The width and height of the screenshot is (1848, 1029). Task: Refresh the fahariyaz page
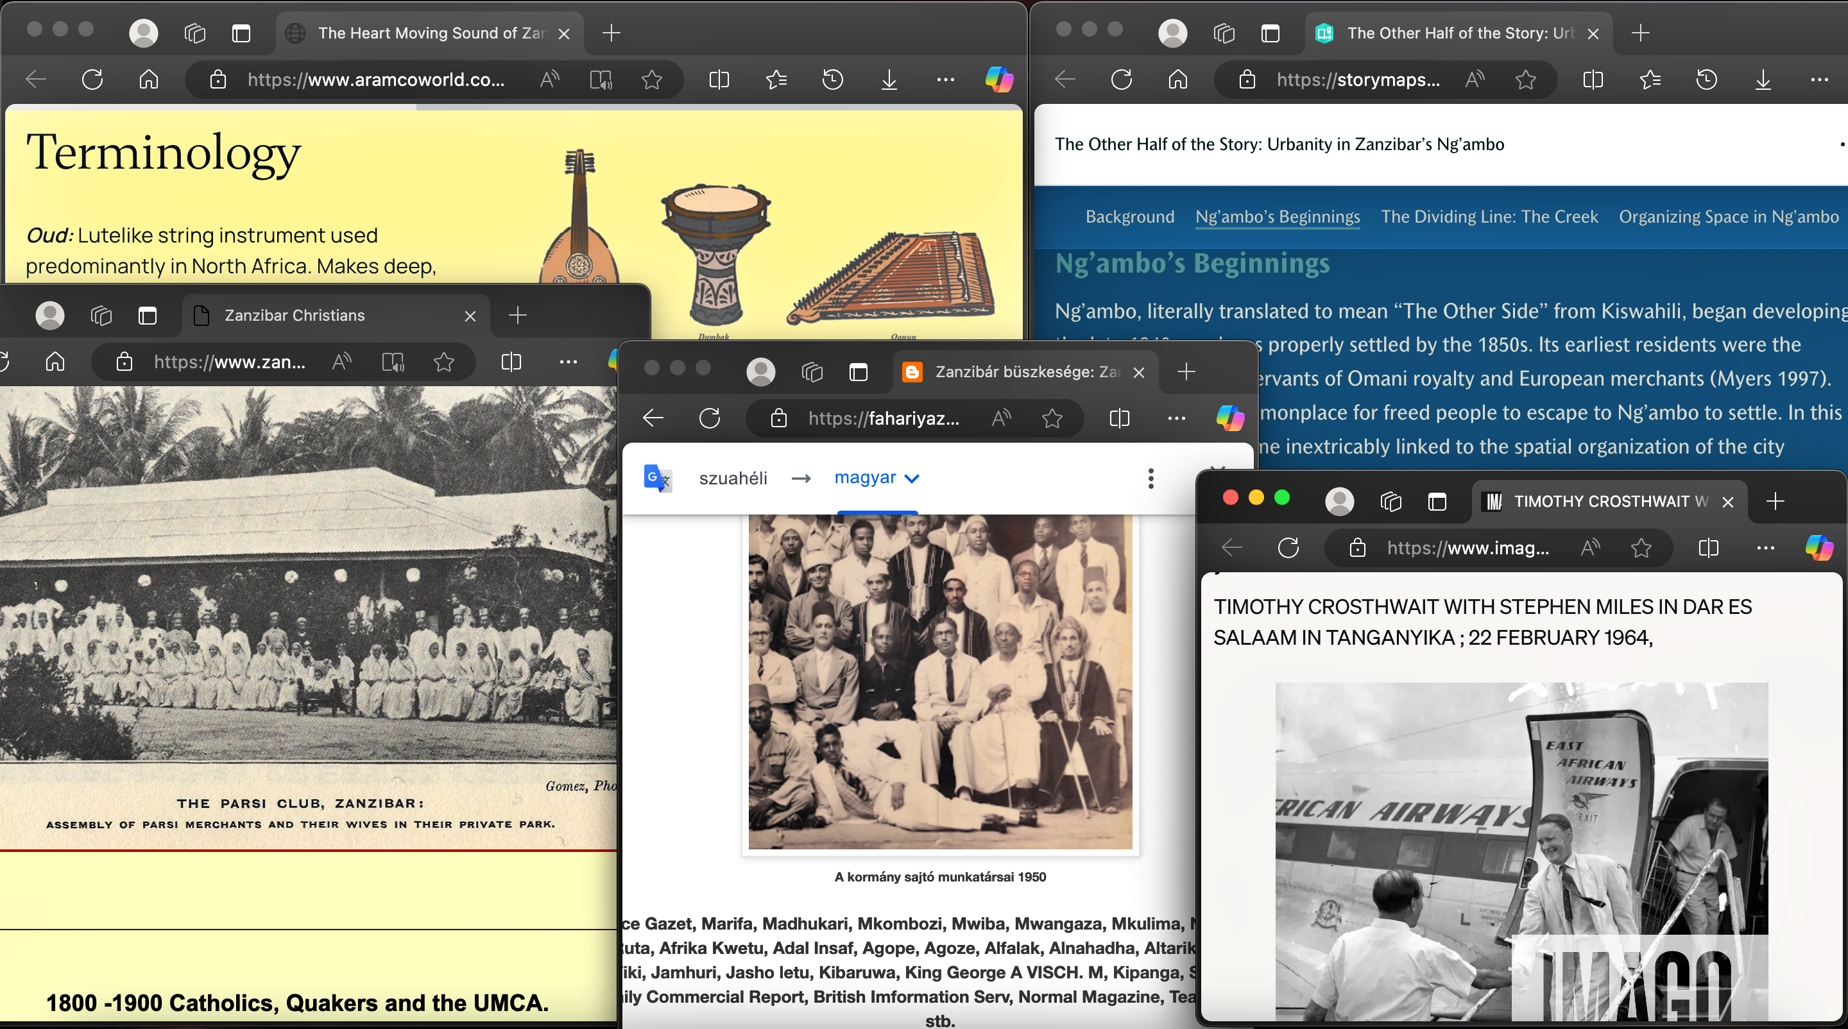710,418
